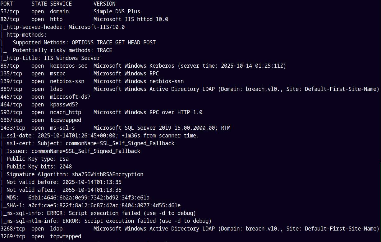This screenshot has width=381, height=242.
Task: Click the Supported Methods line
Action: click(84, 43)
